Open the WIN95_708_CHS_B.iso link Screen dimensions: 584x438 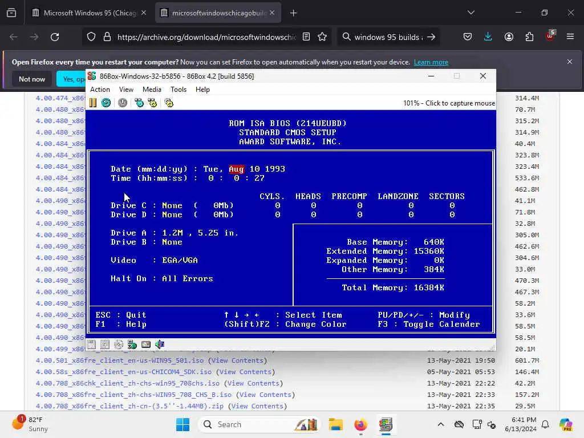(133, 395)
